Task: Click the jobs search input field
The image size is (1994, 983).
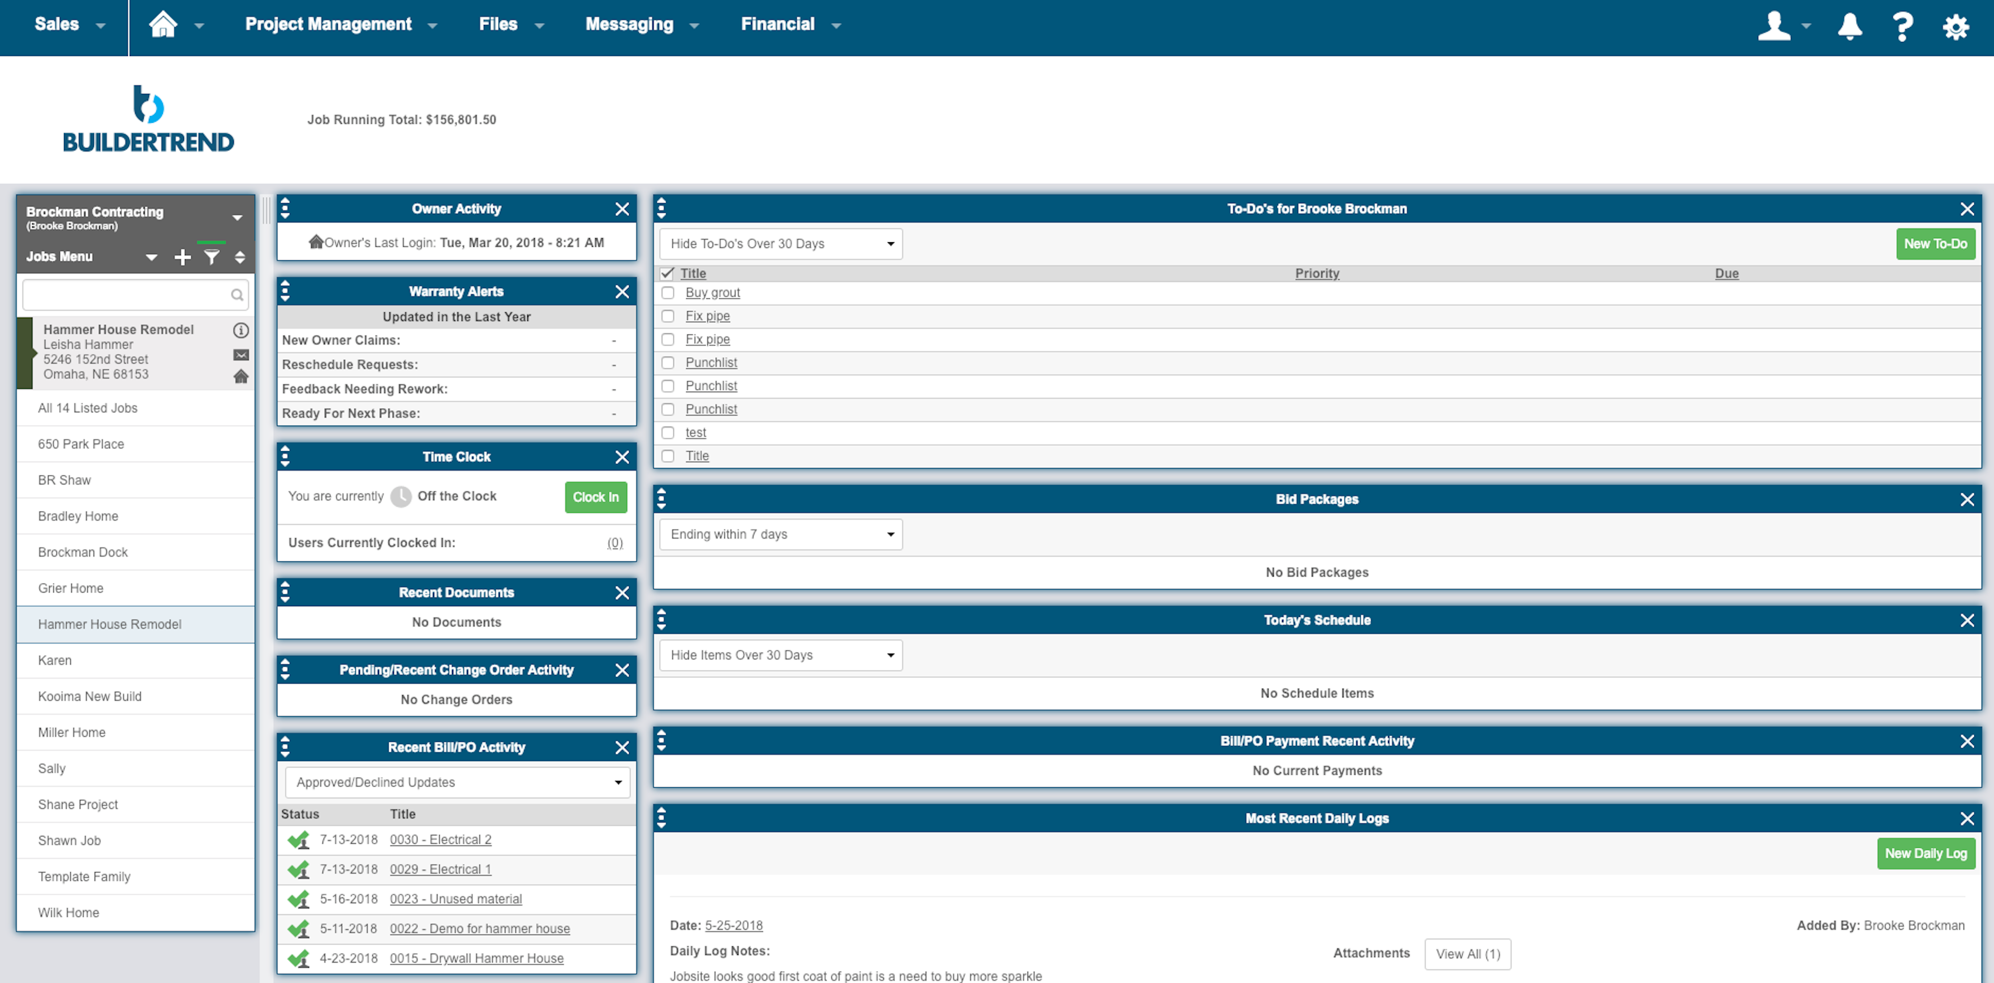Action: [x=127, y=295]
